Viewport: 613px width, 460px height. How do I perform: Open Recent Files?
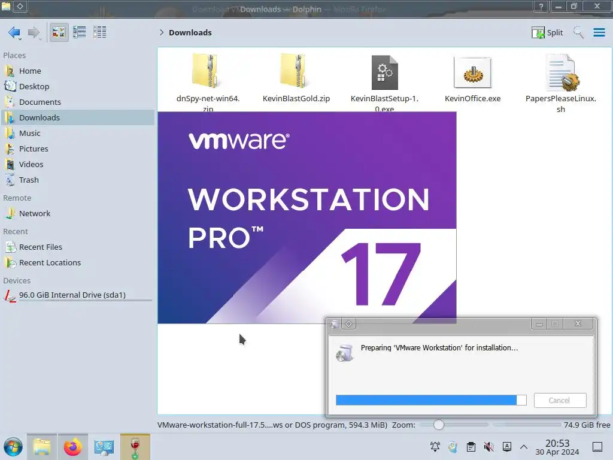(78, 247)
